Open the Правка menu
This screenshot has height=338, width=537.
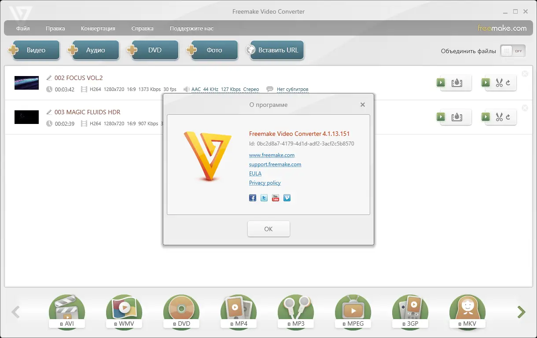pyautogui.click(x=55, y=28)
